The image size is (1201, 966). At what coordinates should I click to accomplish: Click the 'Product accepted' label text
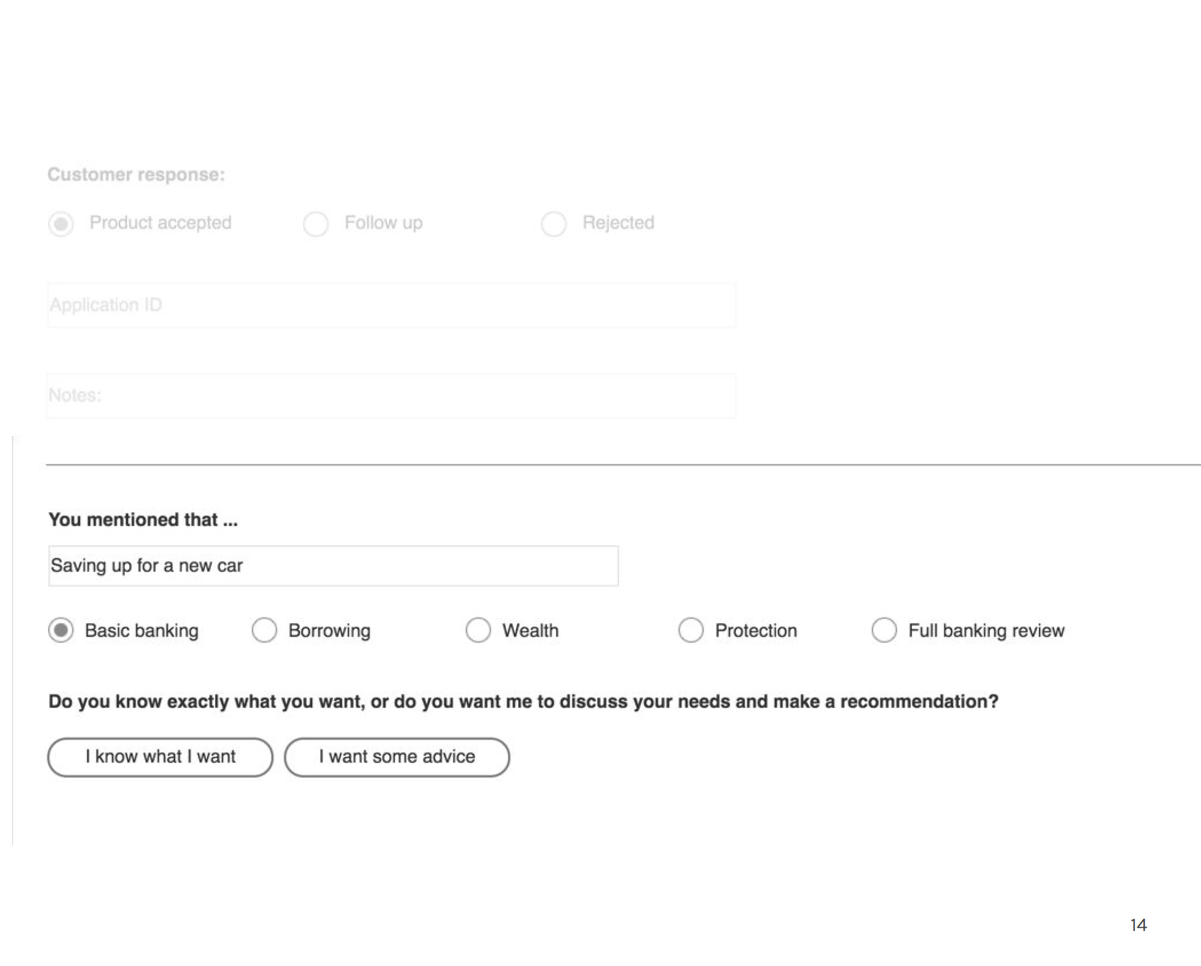(160, 222)
